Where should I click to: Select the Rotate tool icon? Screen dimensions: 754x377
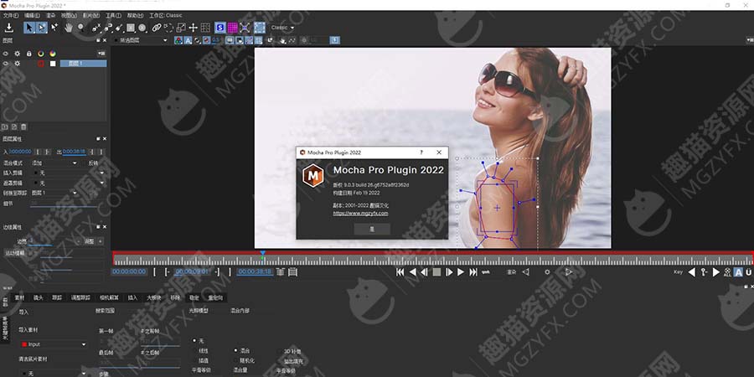[168, 28]
